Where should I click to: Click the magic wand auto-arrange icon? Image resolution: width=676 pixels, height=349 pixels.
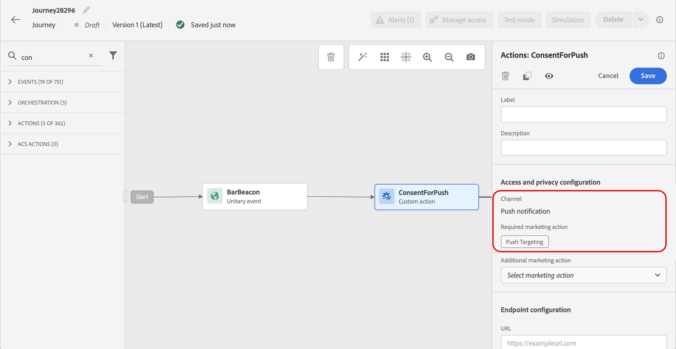[x=362, y=57]
